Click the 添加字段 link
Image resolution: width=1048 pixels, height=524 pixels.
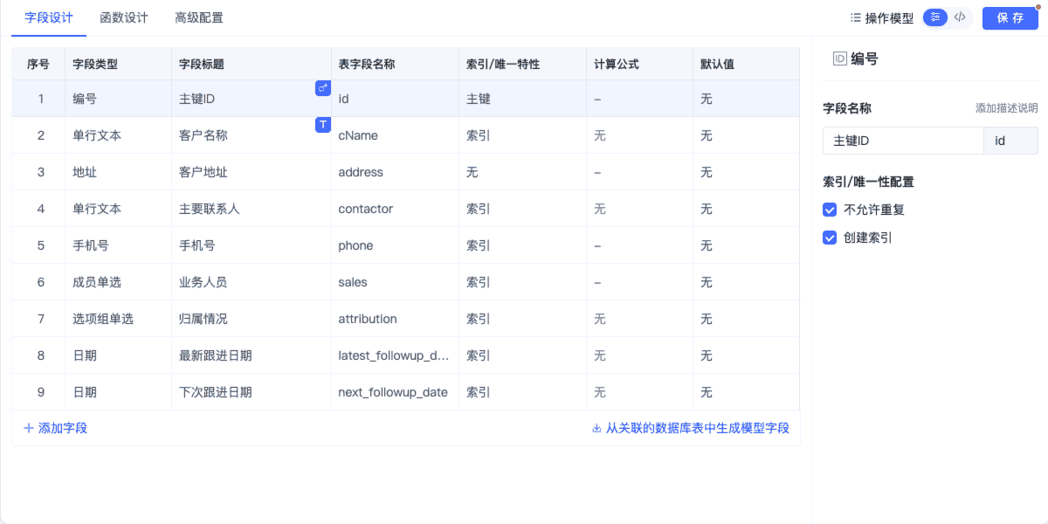tap(56, 428)
